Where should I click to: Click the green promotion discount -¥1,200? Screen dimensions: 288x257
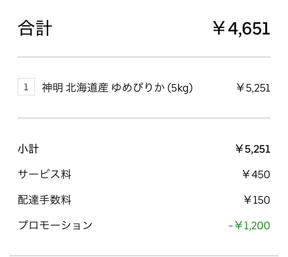[249, 225]
